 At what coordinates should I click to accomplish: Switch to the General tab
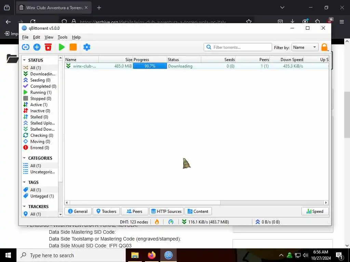point(78,211)
